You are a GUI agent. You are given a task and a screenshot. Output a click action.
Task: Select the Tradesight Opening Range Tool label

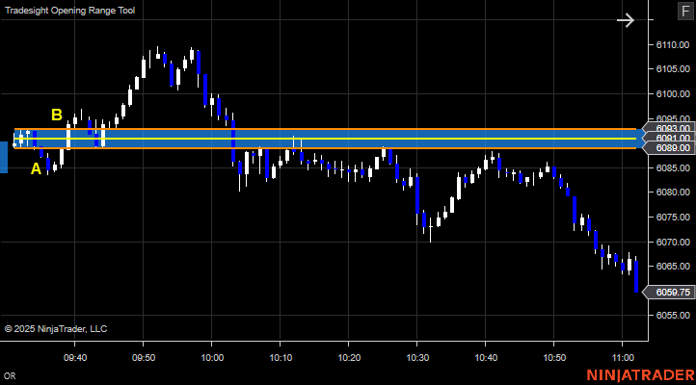coord(69,11)
